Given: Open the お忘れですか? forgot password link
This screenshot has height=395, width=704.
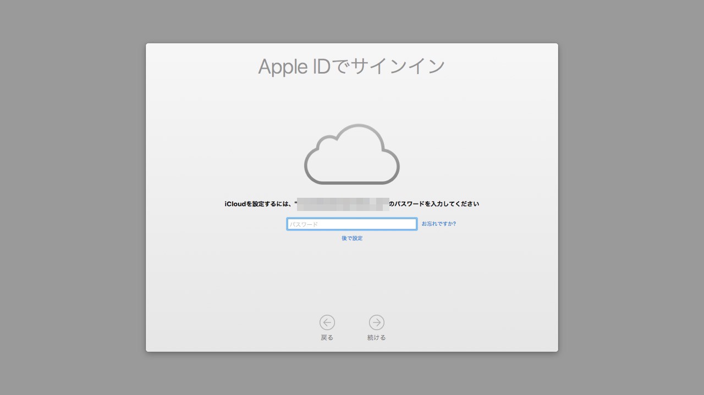Looking at the screenshot, I should coord(439,224).
